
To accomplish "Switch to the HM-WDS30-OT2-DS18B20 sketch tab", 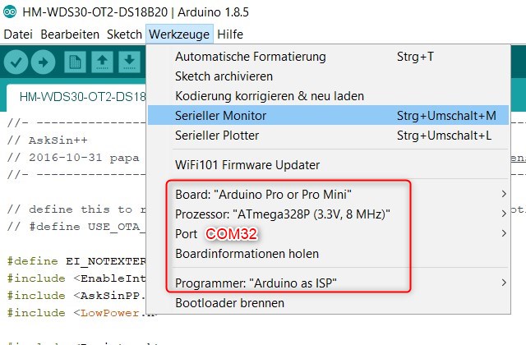I will (72, 96).
